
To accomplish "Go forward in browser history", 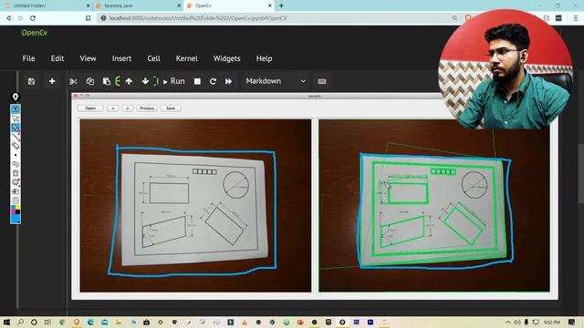I will [20, 18].
